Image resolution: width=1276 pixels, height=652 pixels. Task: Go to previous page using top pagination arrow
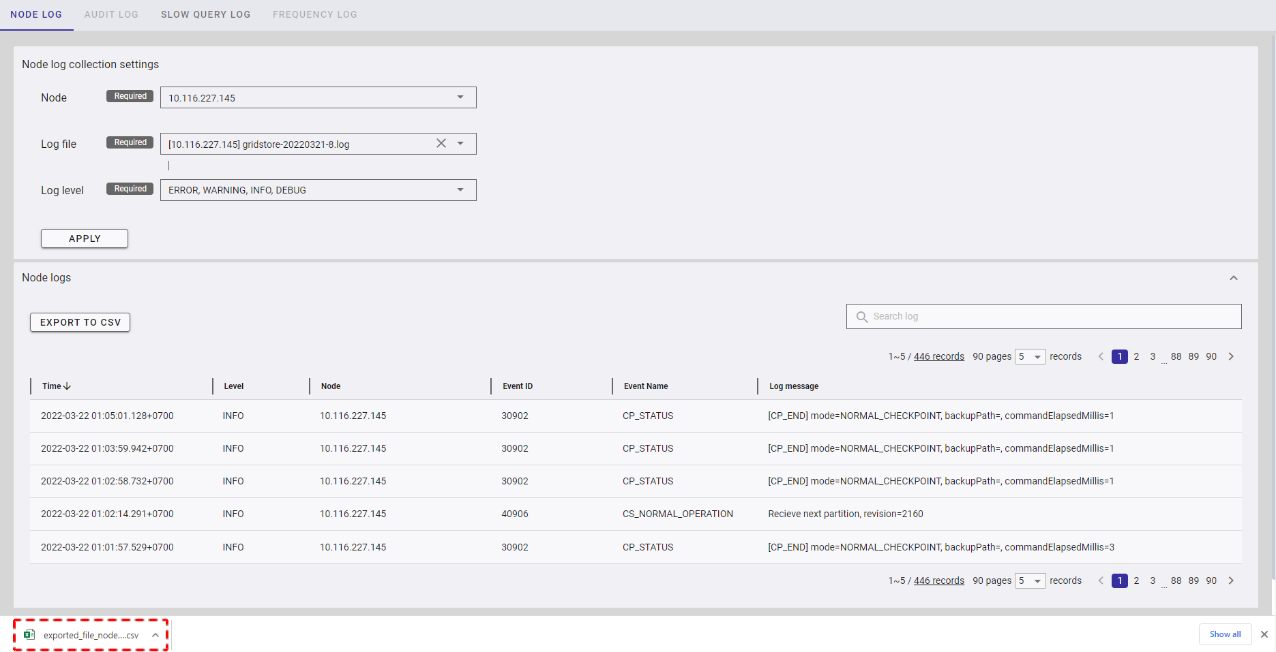point(1100,356)
